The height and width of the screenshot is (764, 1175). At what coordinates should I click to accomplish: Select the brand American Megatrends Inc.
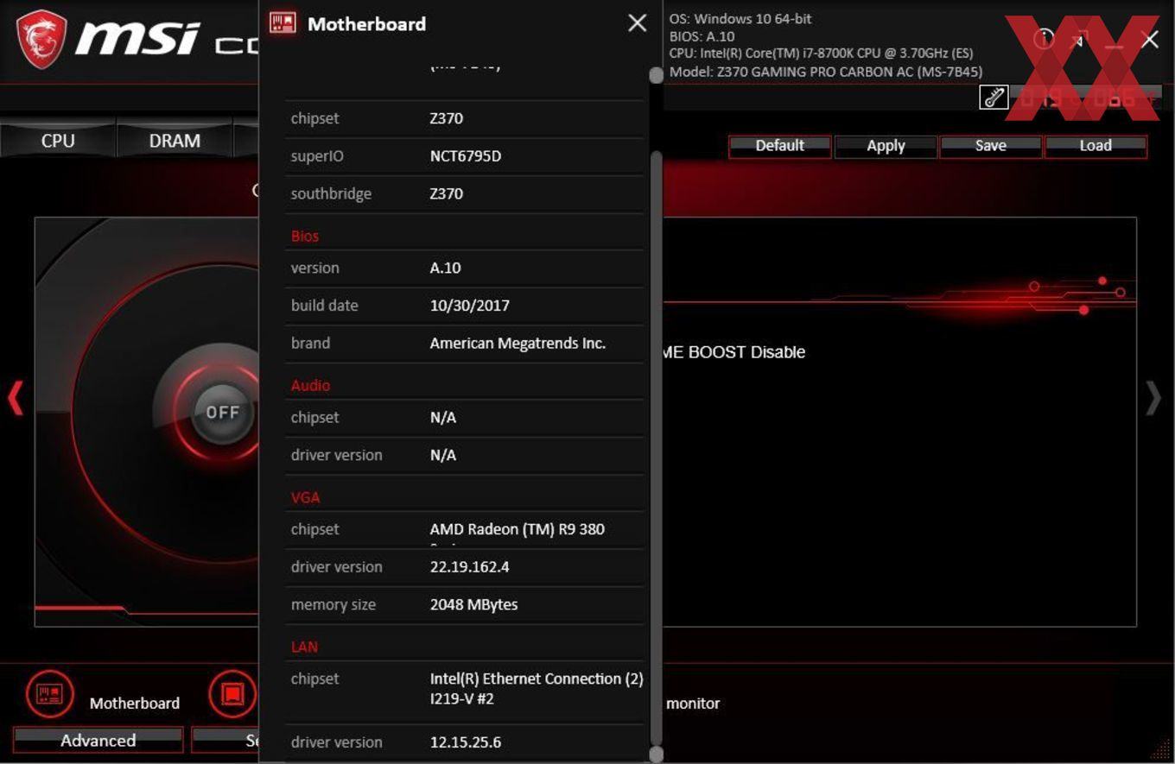click(518, 343)
